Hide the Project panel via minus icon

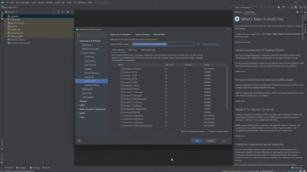(x=72, y=12)
